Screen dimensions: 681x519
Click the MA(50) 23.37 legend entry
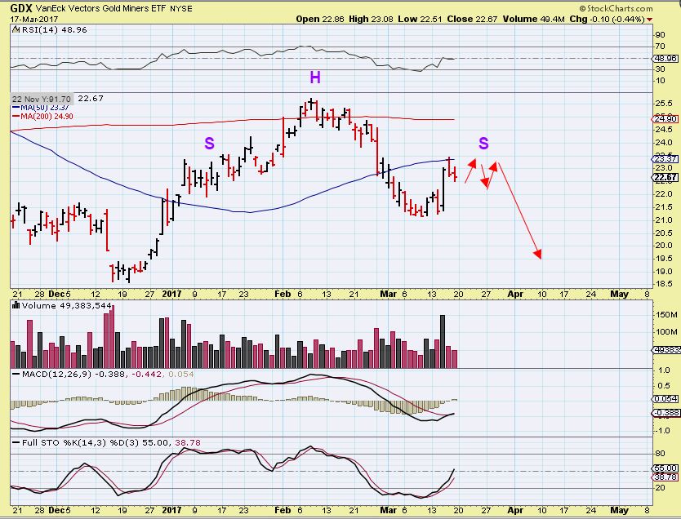(40, 107)
